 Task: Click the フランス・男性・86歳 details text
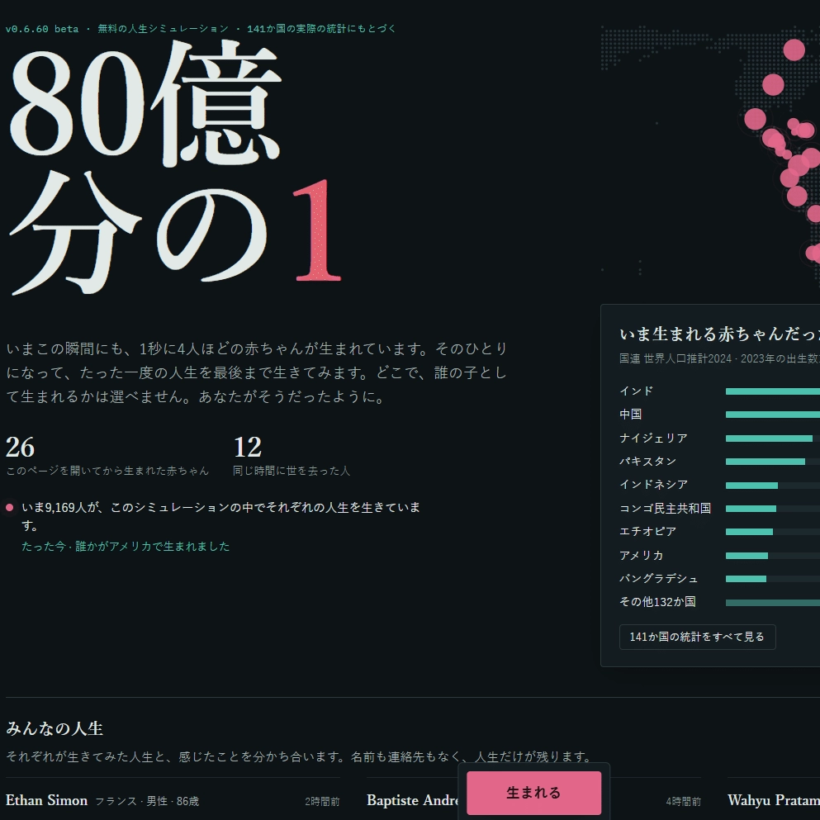click(147, 801)
